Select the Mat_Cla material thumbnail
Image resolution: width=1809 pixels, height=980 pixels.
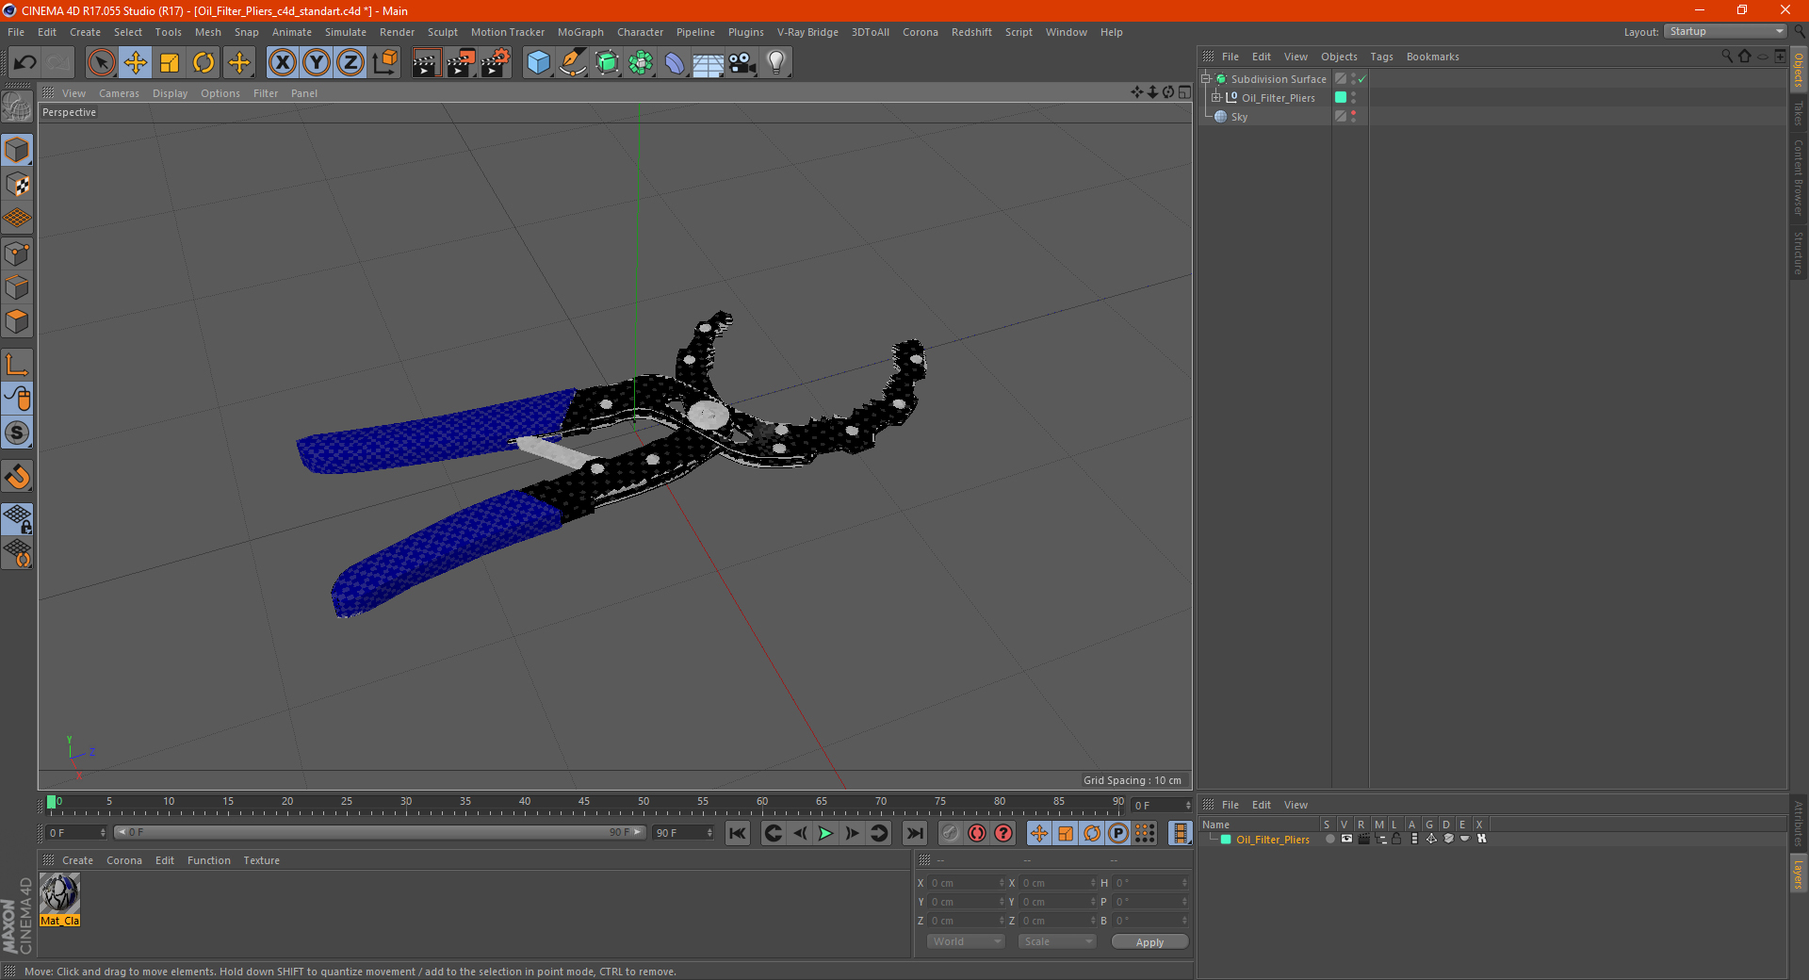(x=59, y=899)
